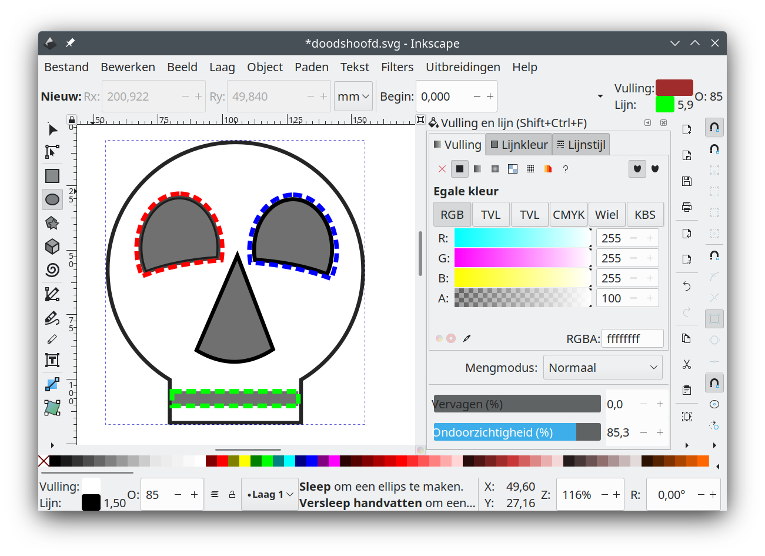Click the Cut scissors icon
This screenshot has width=765, height=556.
[x=686, y=364]
